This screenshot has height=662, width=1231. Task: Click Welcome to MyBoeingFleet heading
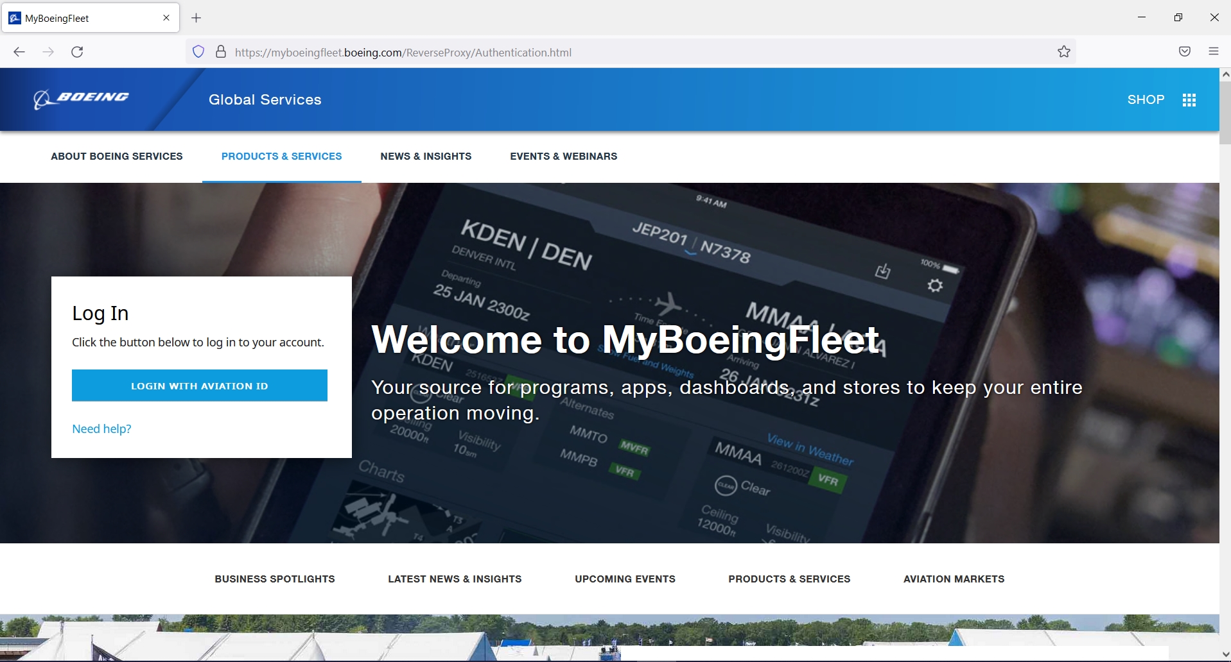pyautogui.click(x=625, y=339)
